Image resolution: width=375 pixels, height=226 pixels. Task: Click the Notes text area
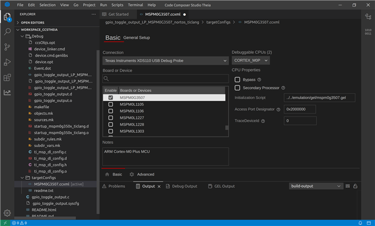coord(165,156)
